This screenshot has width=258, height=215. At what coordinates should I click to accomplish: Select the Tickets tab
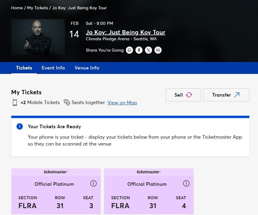point(24,68)
